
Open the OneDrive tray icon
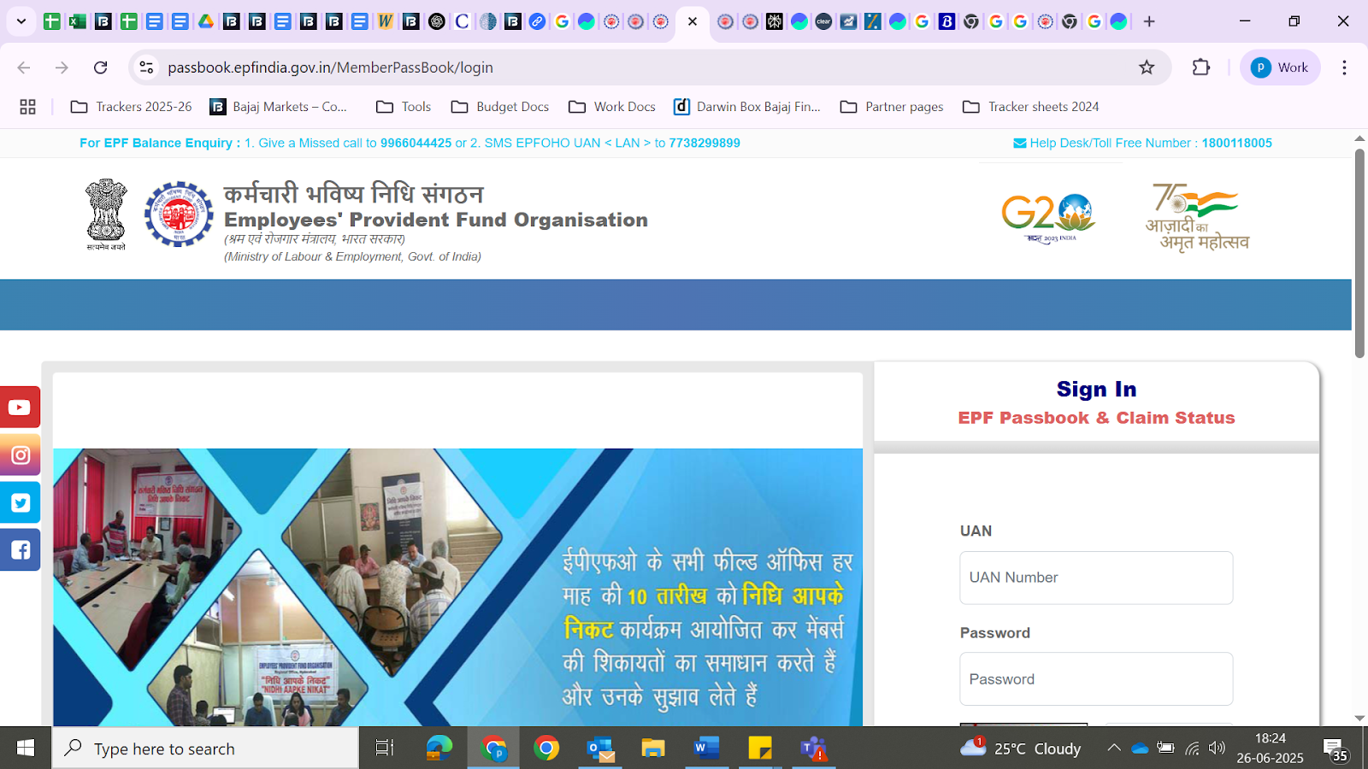click(x=1140, y=748)
